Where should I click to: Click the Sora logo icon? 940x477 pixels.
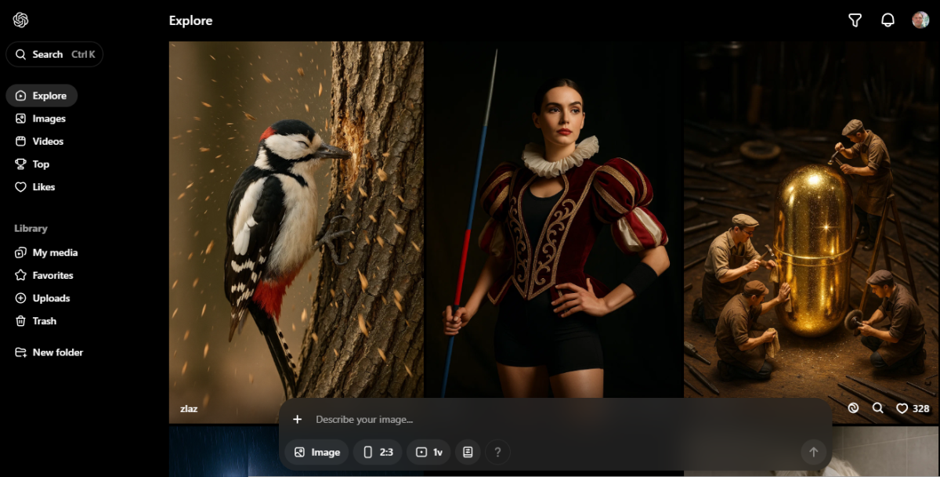[20, 20]
